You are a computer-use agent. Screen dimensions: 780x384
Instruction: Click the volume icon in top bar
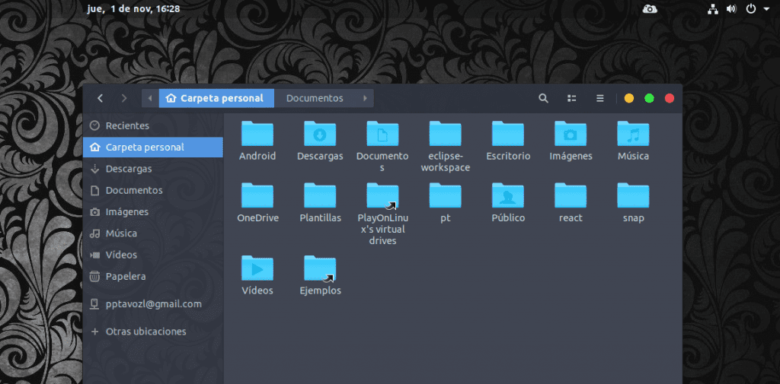pyautogui.click(x=731, y=9)
